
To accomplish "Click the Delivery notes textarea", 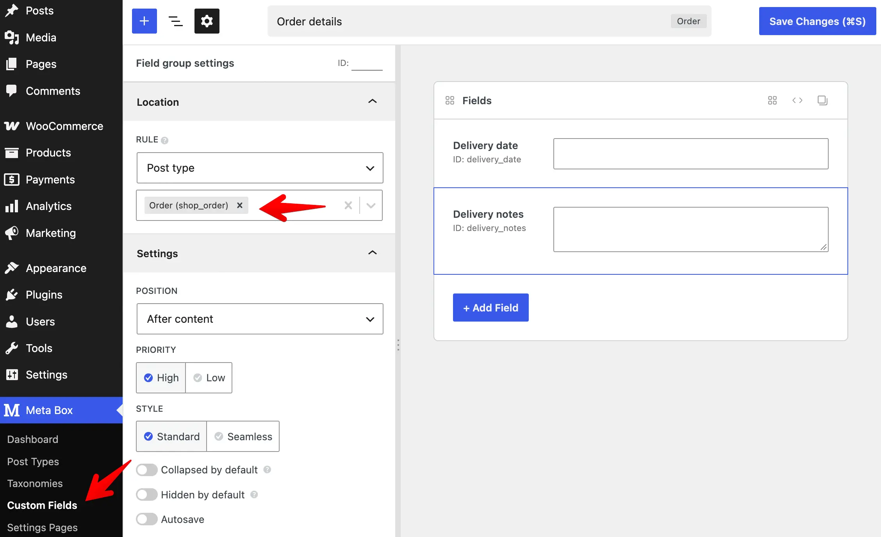I will pyautogui.click(x=691, y=229).
